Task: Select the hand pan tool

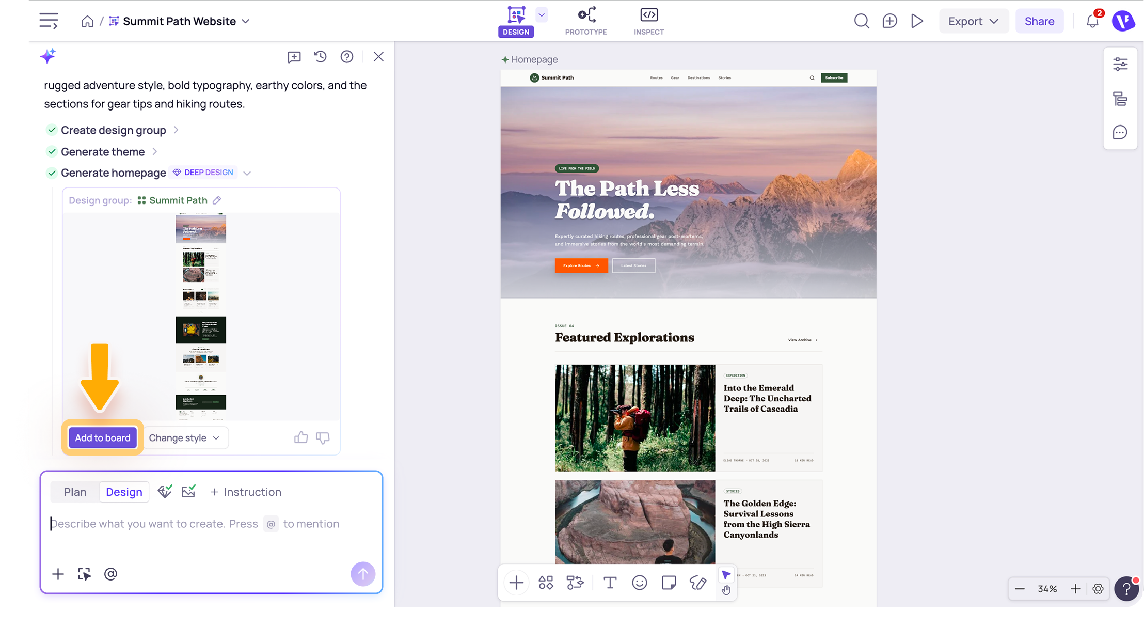Action: tap(726, 590)
